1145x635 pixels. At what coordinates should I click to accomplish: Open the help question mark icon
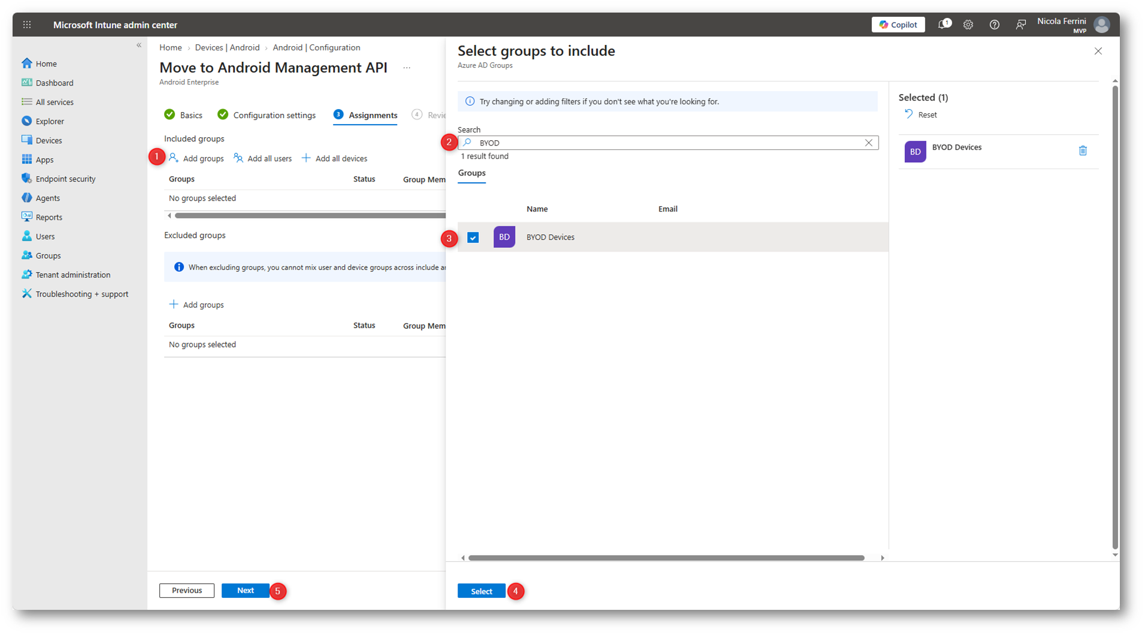tap(994, 25)
